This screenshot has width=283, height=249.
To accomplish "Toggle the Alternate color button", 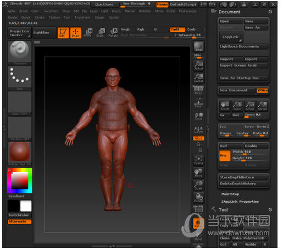I will 20,221.
